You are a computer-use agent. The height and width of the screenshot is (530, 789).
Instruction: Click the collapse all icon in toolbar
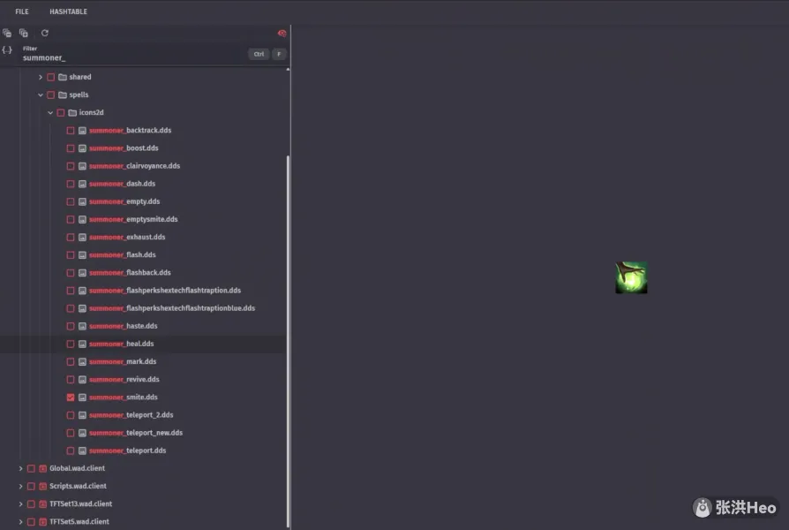pos(7,33)
